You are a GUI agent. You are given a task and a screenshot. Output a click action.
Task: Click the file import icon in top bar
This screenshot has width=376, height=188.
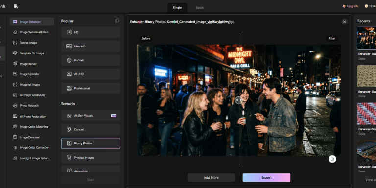[x=16, y=6]
